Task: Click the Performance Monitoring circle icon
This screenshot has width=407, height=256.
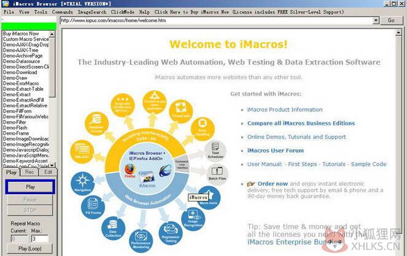Action: tap(141, 241)
